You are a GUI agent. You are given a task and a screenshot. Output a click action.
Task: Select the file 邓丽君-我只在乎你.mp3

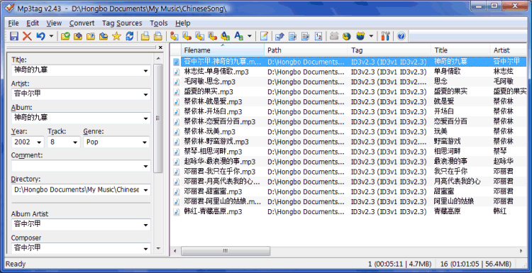tap(219, 172)
